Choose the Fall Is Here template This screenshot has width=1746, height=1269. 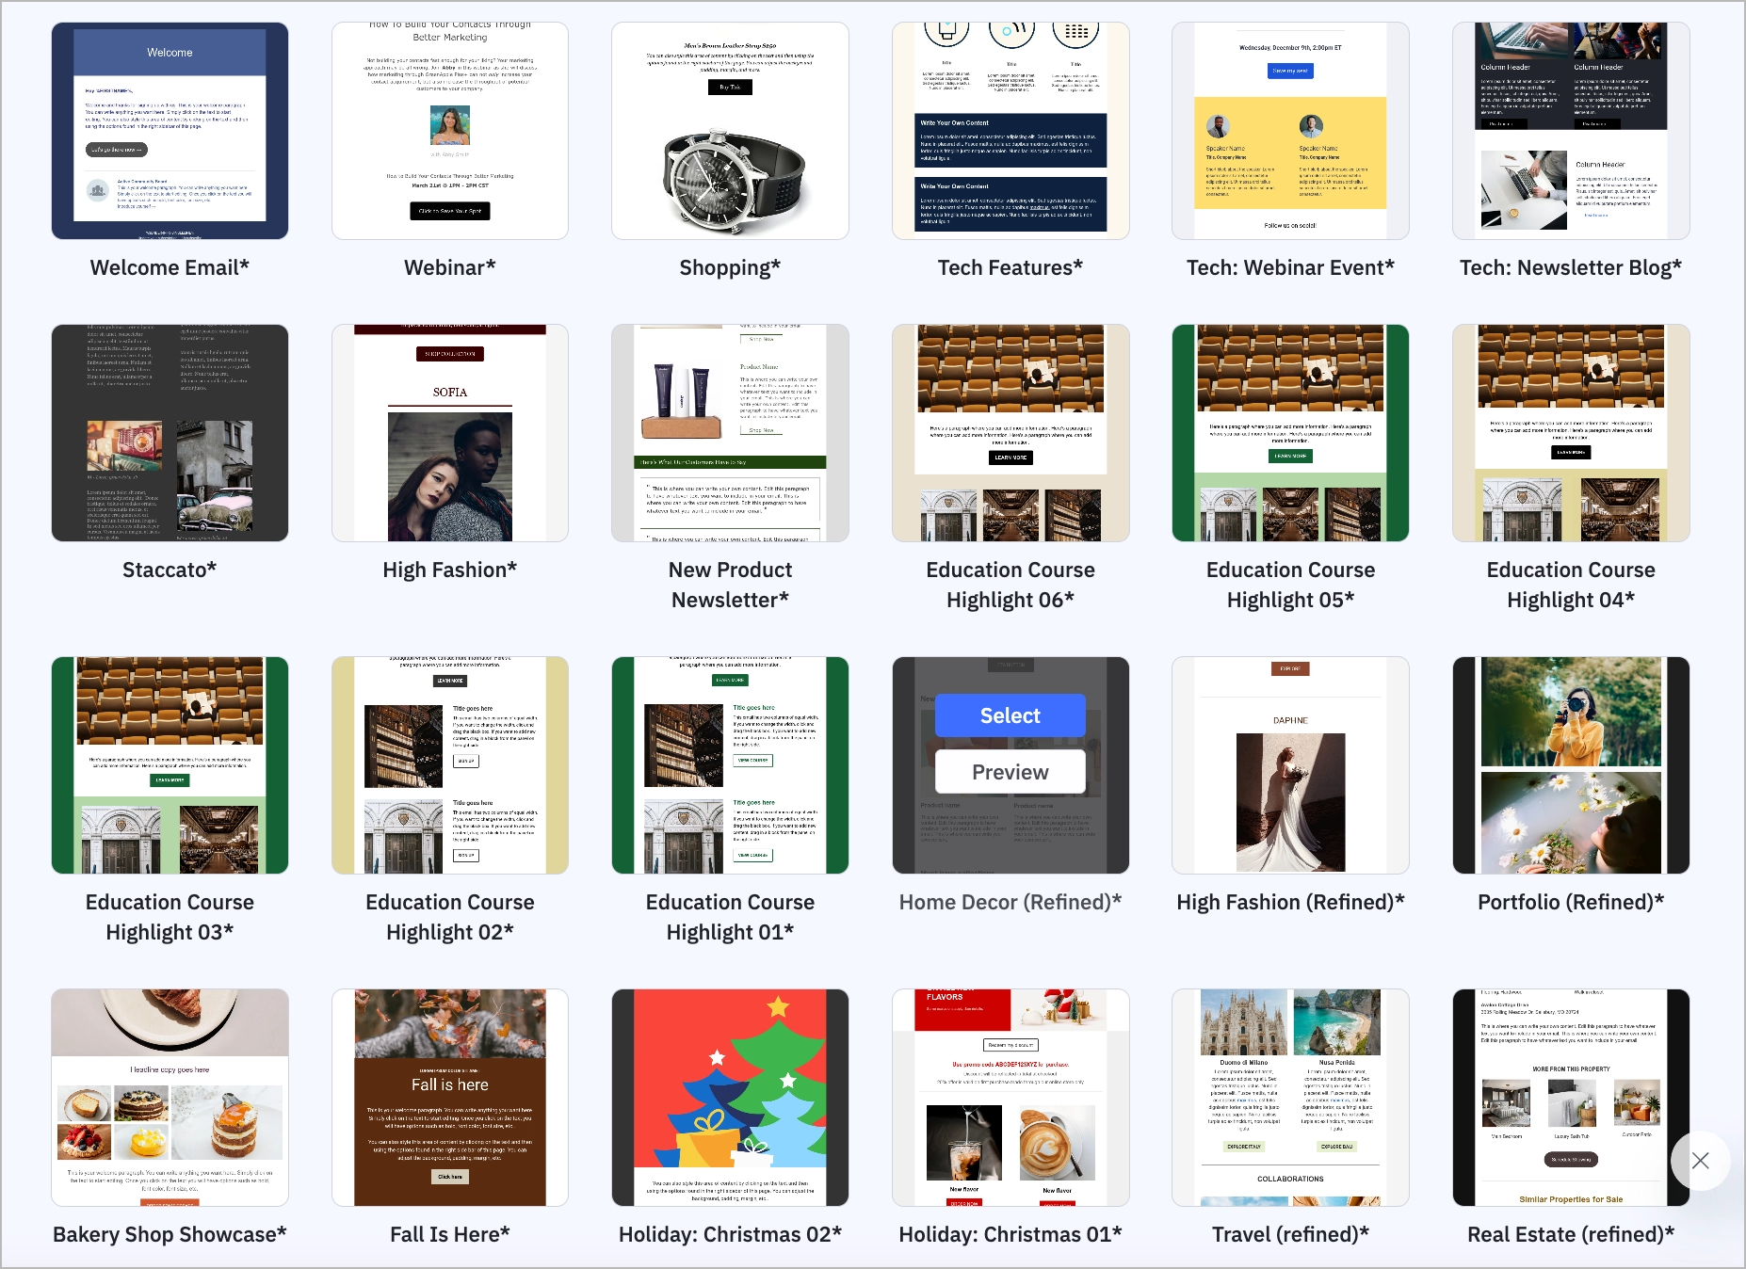(449, 1097)
